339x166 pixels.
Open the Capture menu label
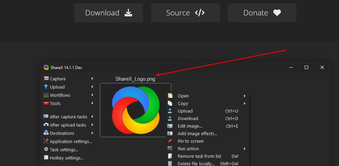58,79
